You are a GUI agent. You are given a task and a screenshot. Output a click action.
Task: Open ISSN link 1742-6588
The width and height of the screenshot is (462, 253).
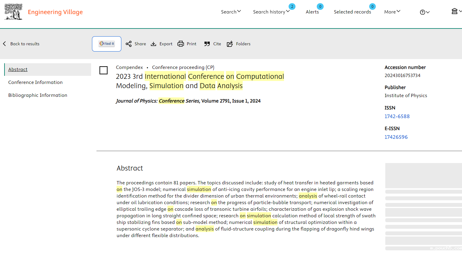click(x=397, y=116)
